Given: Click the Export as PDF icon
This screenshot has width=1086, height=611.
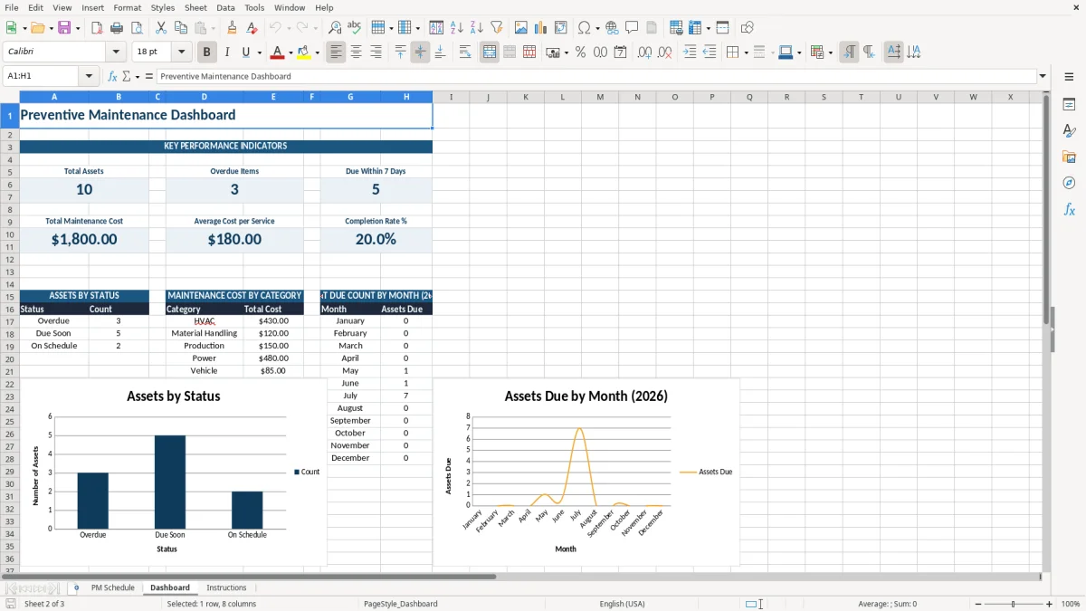Looking at the screenshot, I should 97,28.
